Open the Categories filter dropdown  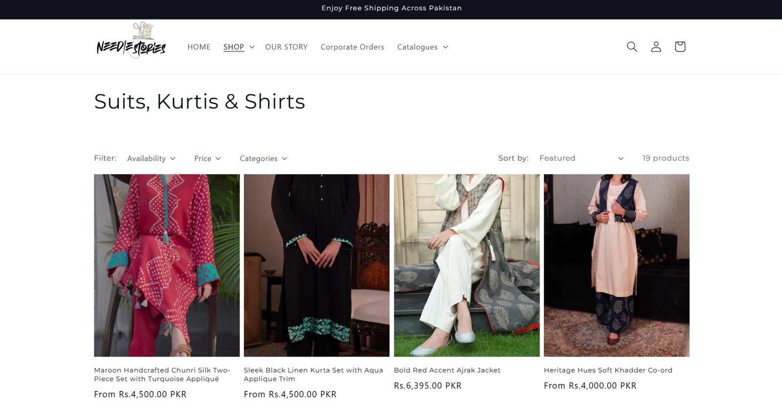point(263,158)
